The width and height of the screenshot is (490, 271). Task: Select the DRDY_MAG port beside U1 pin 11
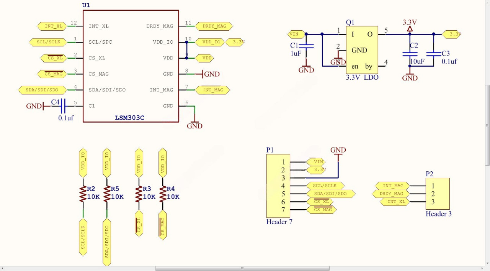pyautogui.click(x=214, y=26)
